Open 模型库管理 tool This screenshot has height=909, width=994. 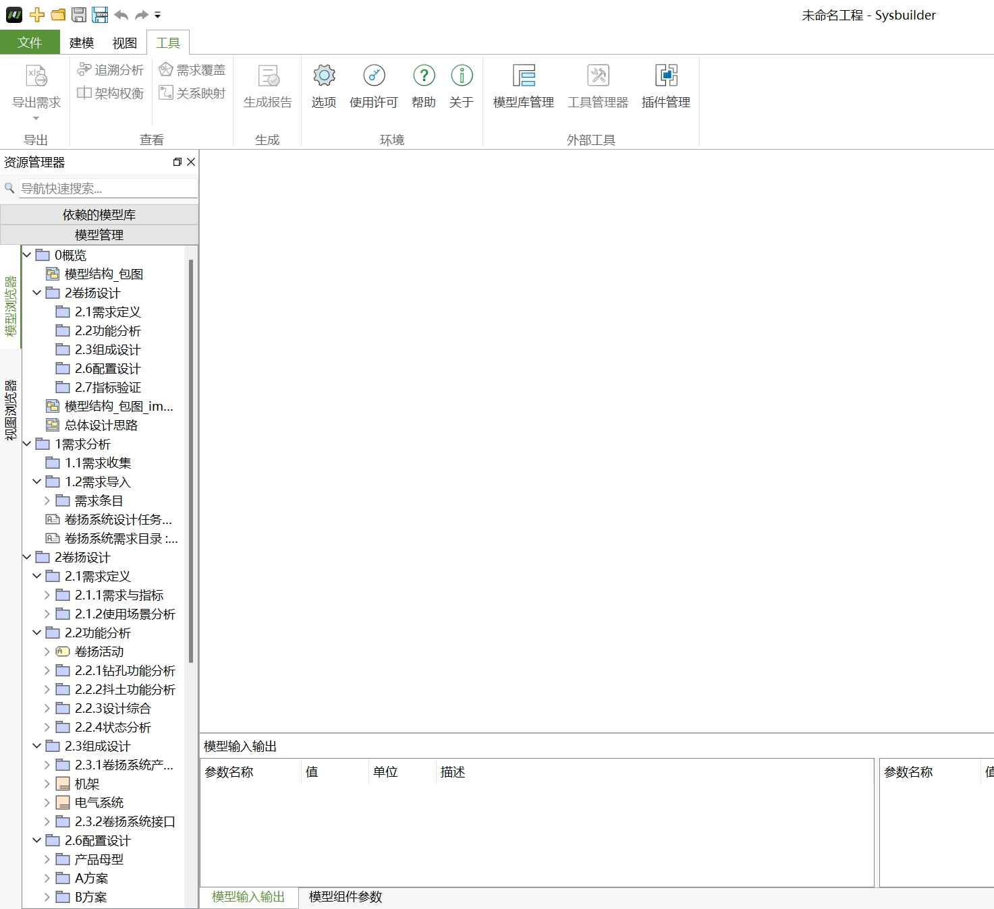point(524,86)
